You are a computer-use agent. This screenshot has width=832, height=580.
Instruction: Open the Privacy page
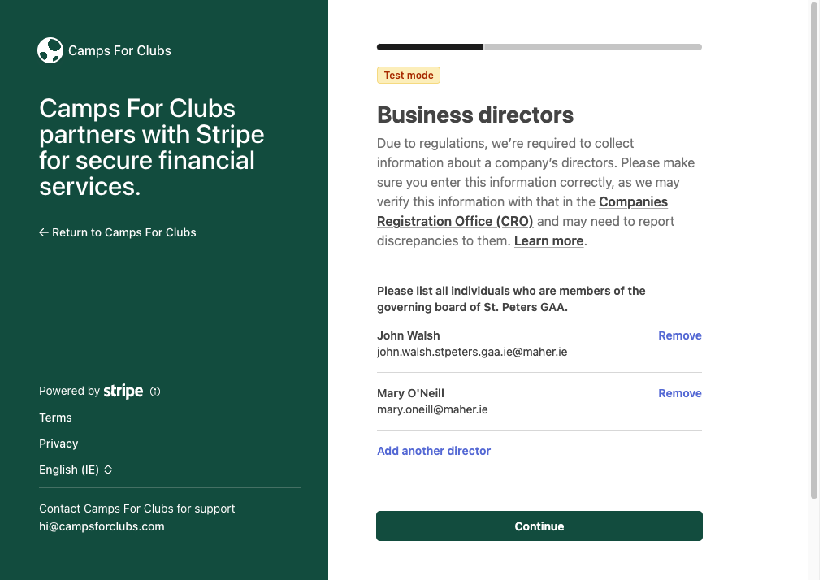pos(58,444)
